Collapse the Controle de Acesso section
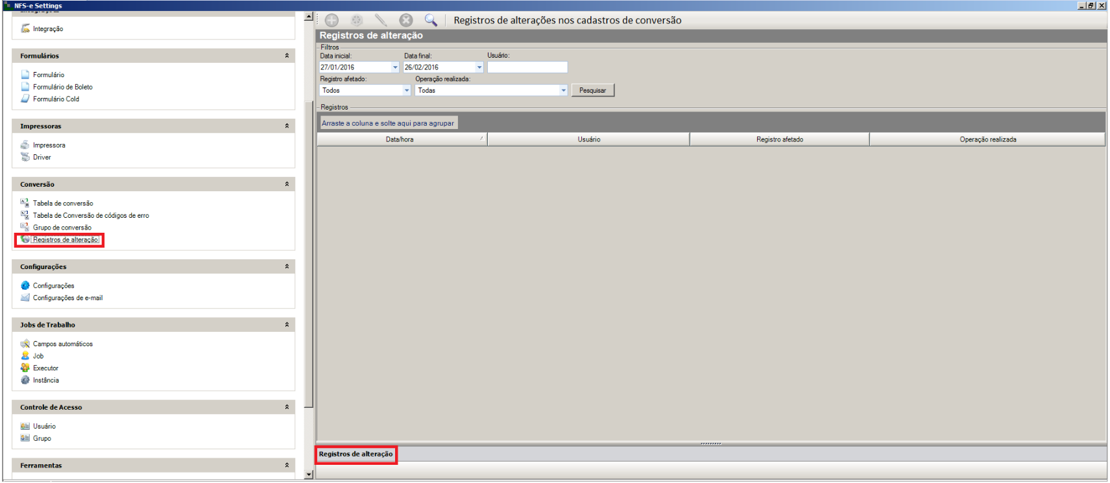This screenshot has height=483, width=1110. (x=287, y=407)
